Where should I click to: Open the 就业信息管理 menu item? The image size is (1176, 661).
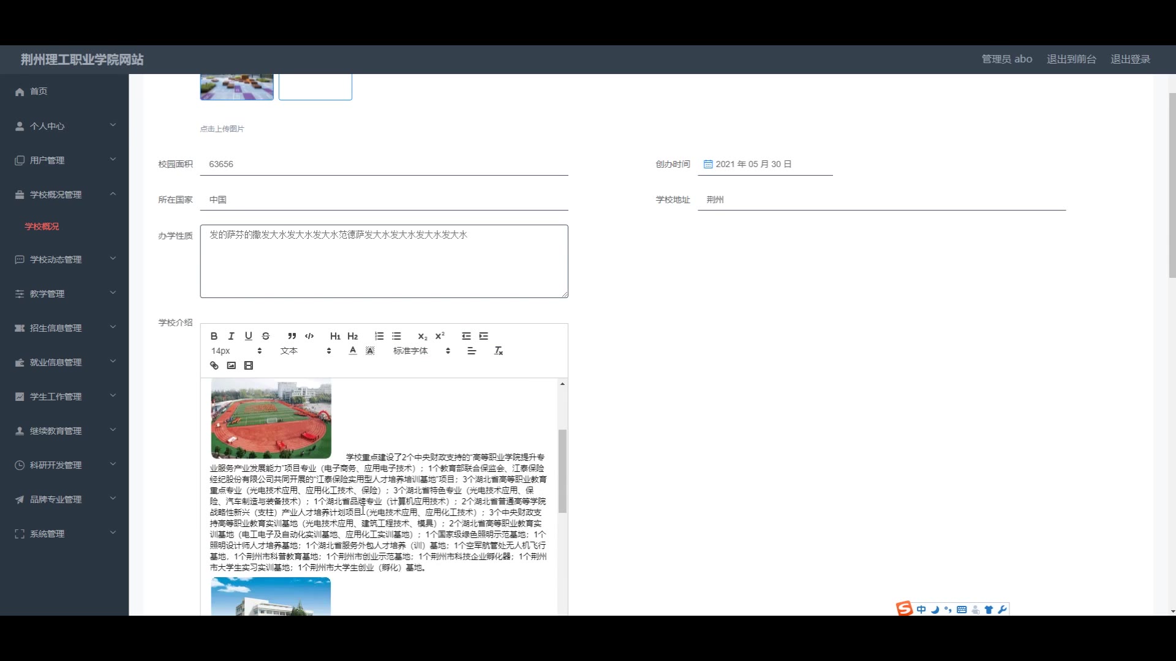(x=64, y=362)
